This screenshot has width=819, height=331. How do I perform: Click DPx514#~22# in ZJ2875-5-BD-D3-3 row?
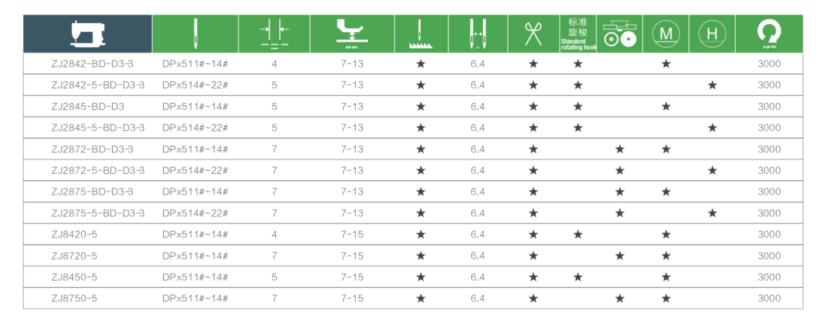(x=195, y=213)
